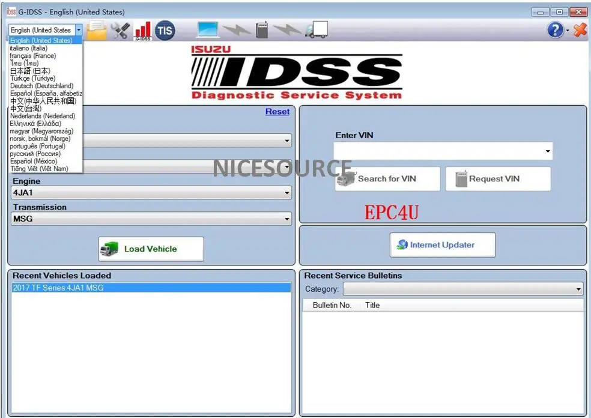Select français (France) in the language list
Screen dimensions: 591x418
(33, 55)
